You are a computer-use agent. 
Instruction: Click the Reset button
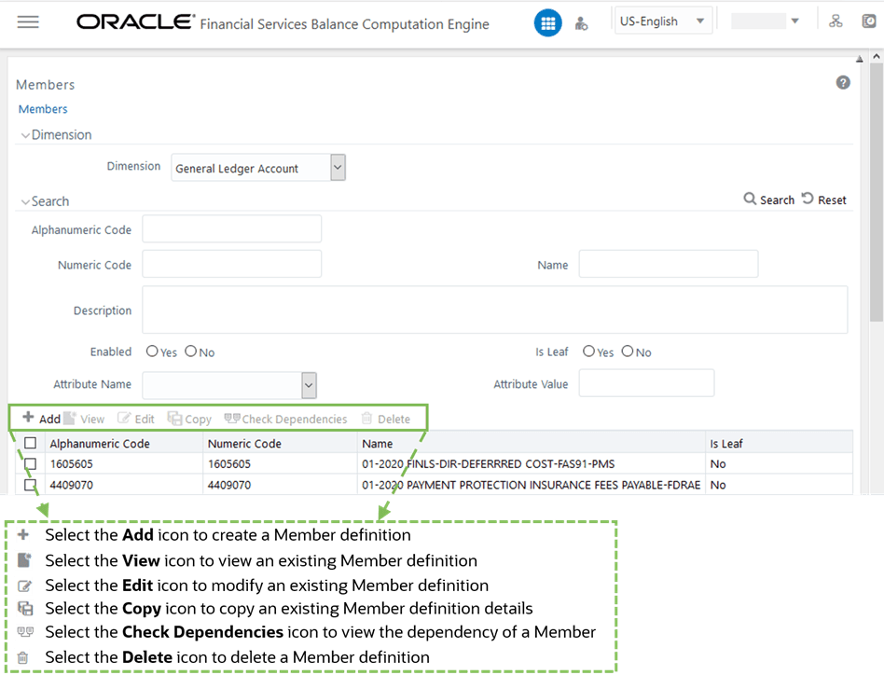(x=824, y=200)
